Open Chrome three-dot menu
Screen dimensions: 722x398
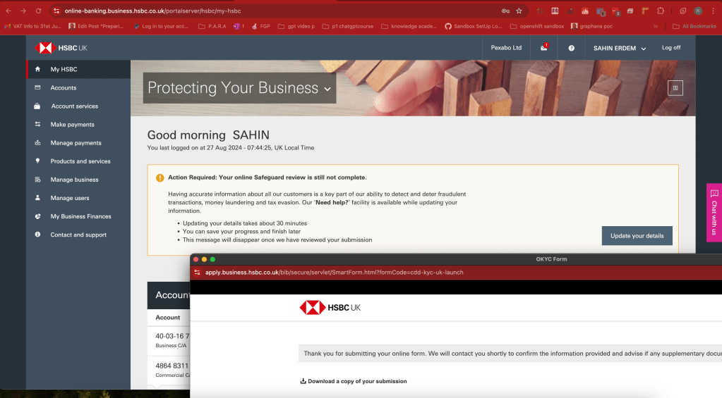pyautogui.click(x=713, y=11)
